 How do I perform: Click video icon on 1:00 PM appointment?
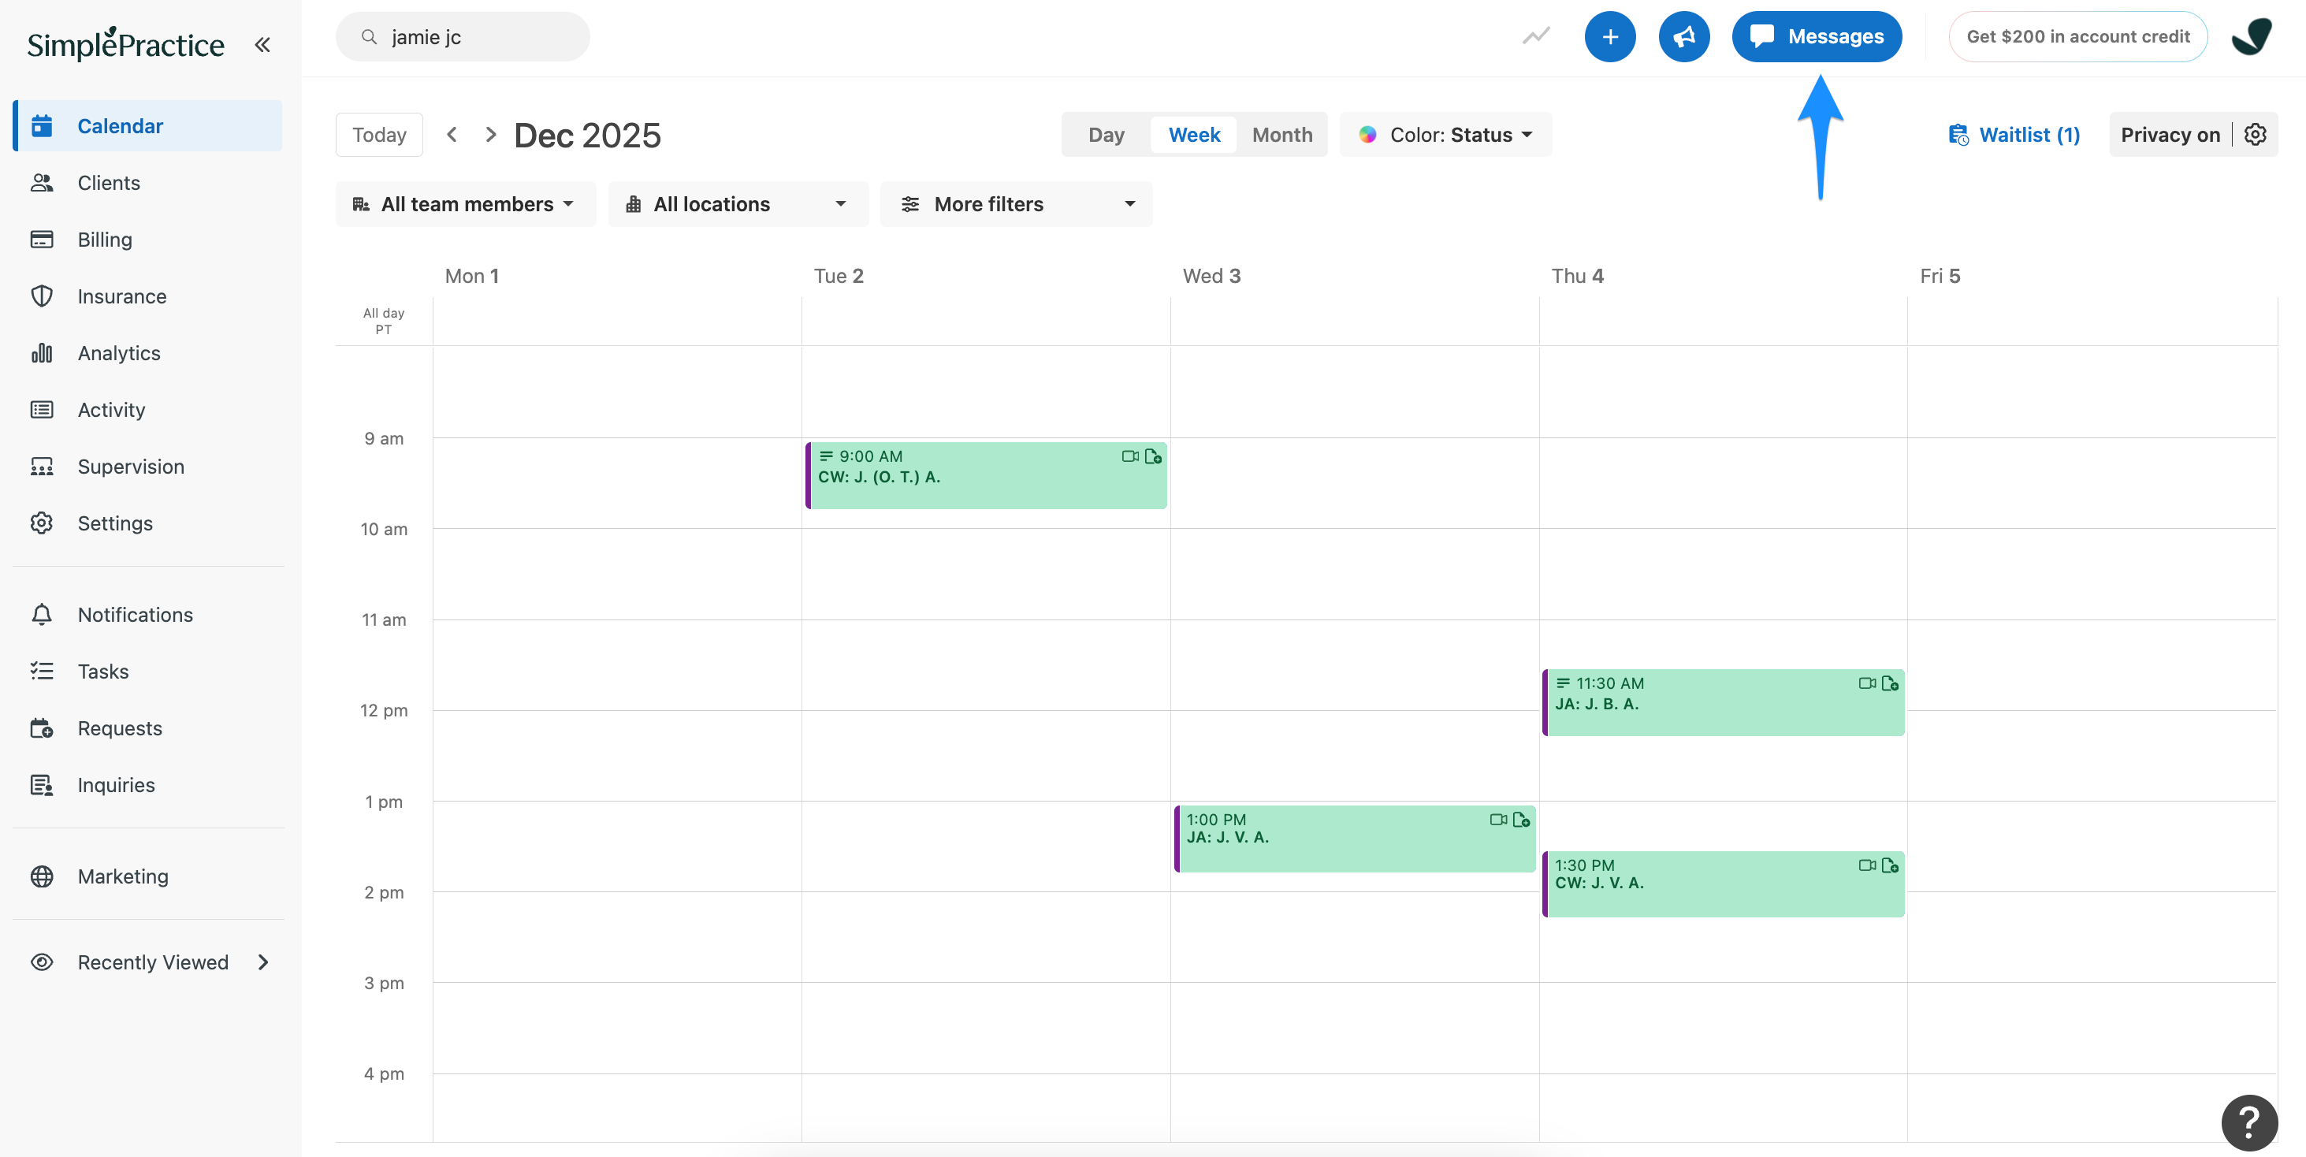click(x=1497, y=820)
